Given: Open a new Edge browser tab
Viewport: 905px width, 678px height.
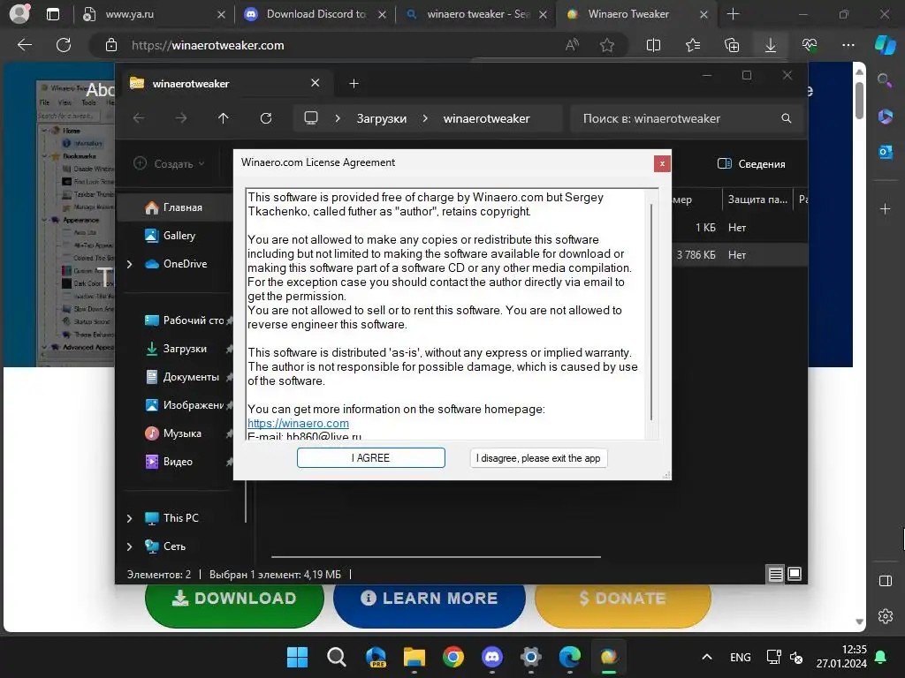Looking at the screenshot, I should click(x=733, y=14).
